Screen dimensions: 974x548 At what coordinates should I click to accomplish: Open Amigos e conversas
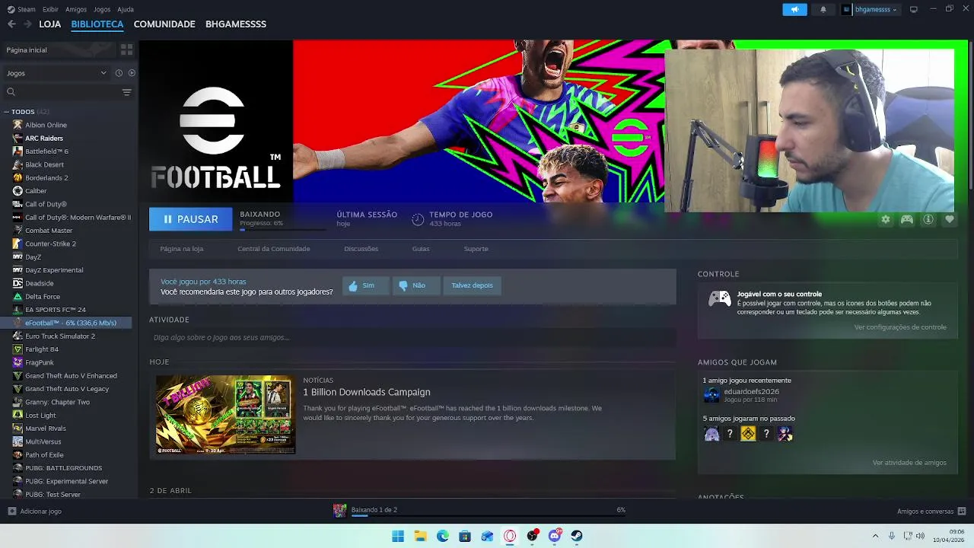point(931,511)
